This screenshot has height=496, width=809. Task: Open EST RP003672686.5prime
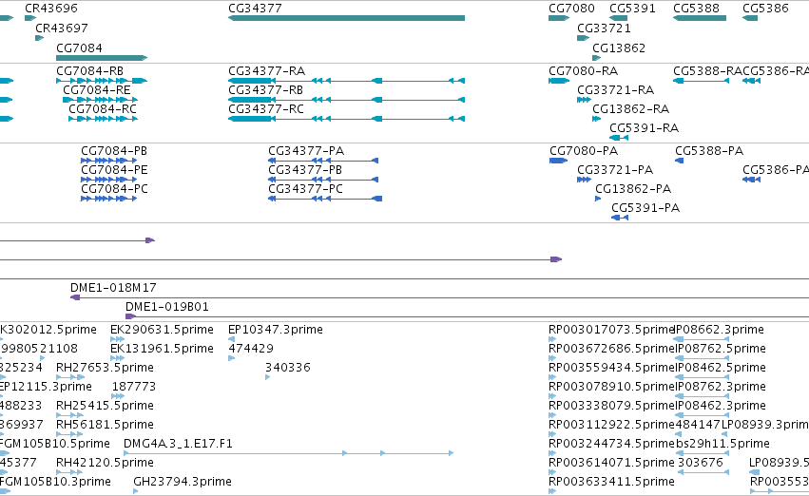pyautogui.click(x=611, y=348)
